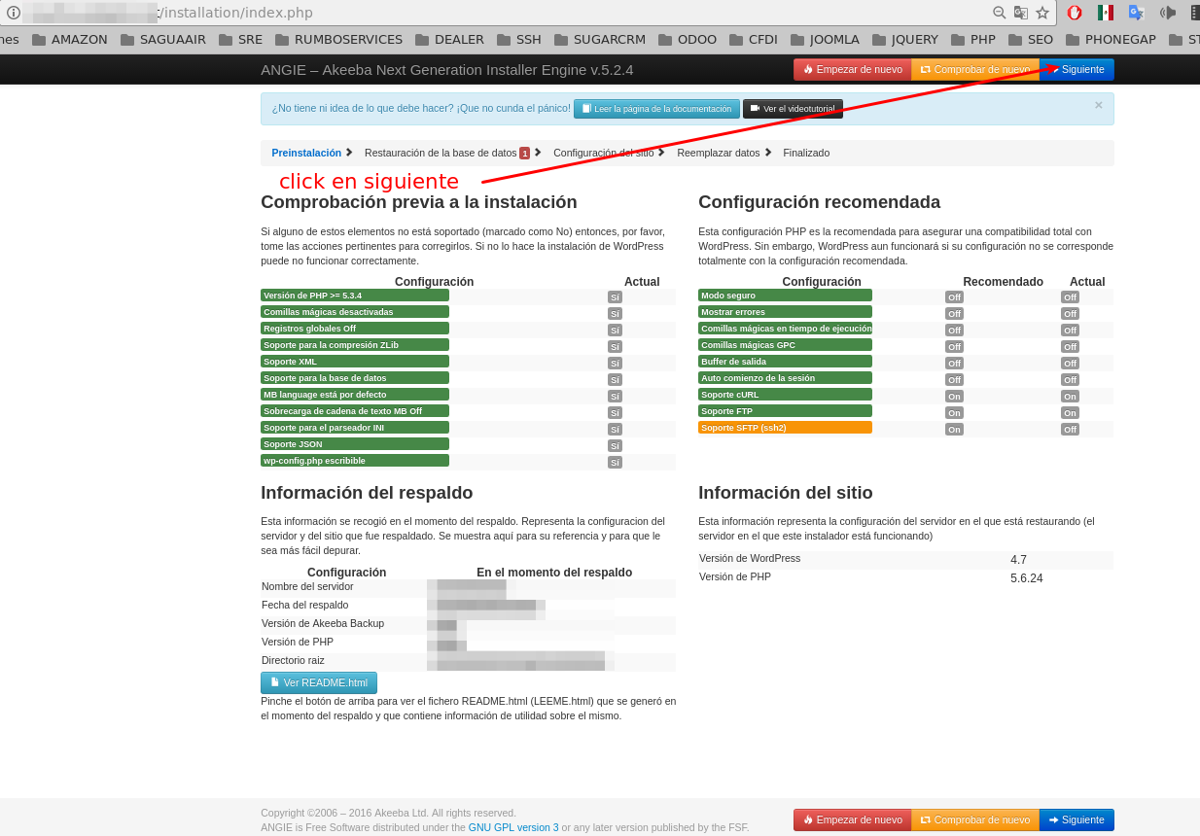
Task: Select Configuración del sitio step
Action: pyautogui.click(x=604, y=153)
